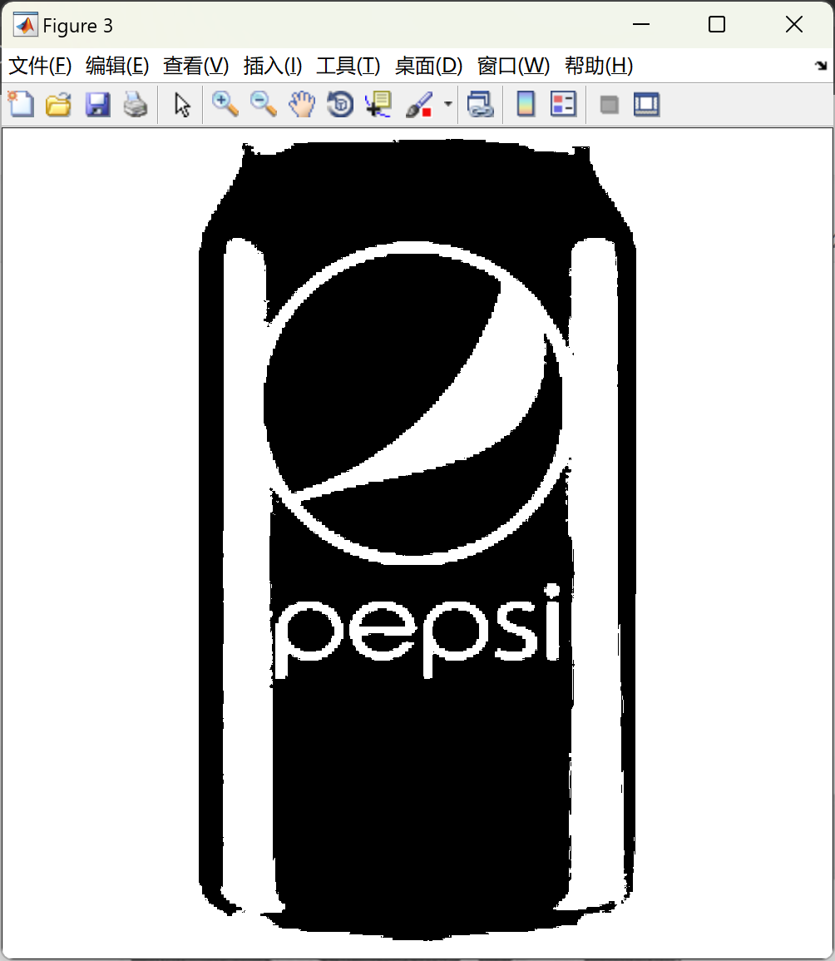Click the Hide Plot Tools button
This screenshot has height=961, width=835.
(610, 105)
